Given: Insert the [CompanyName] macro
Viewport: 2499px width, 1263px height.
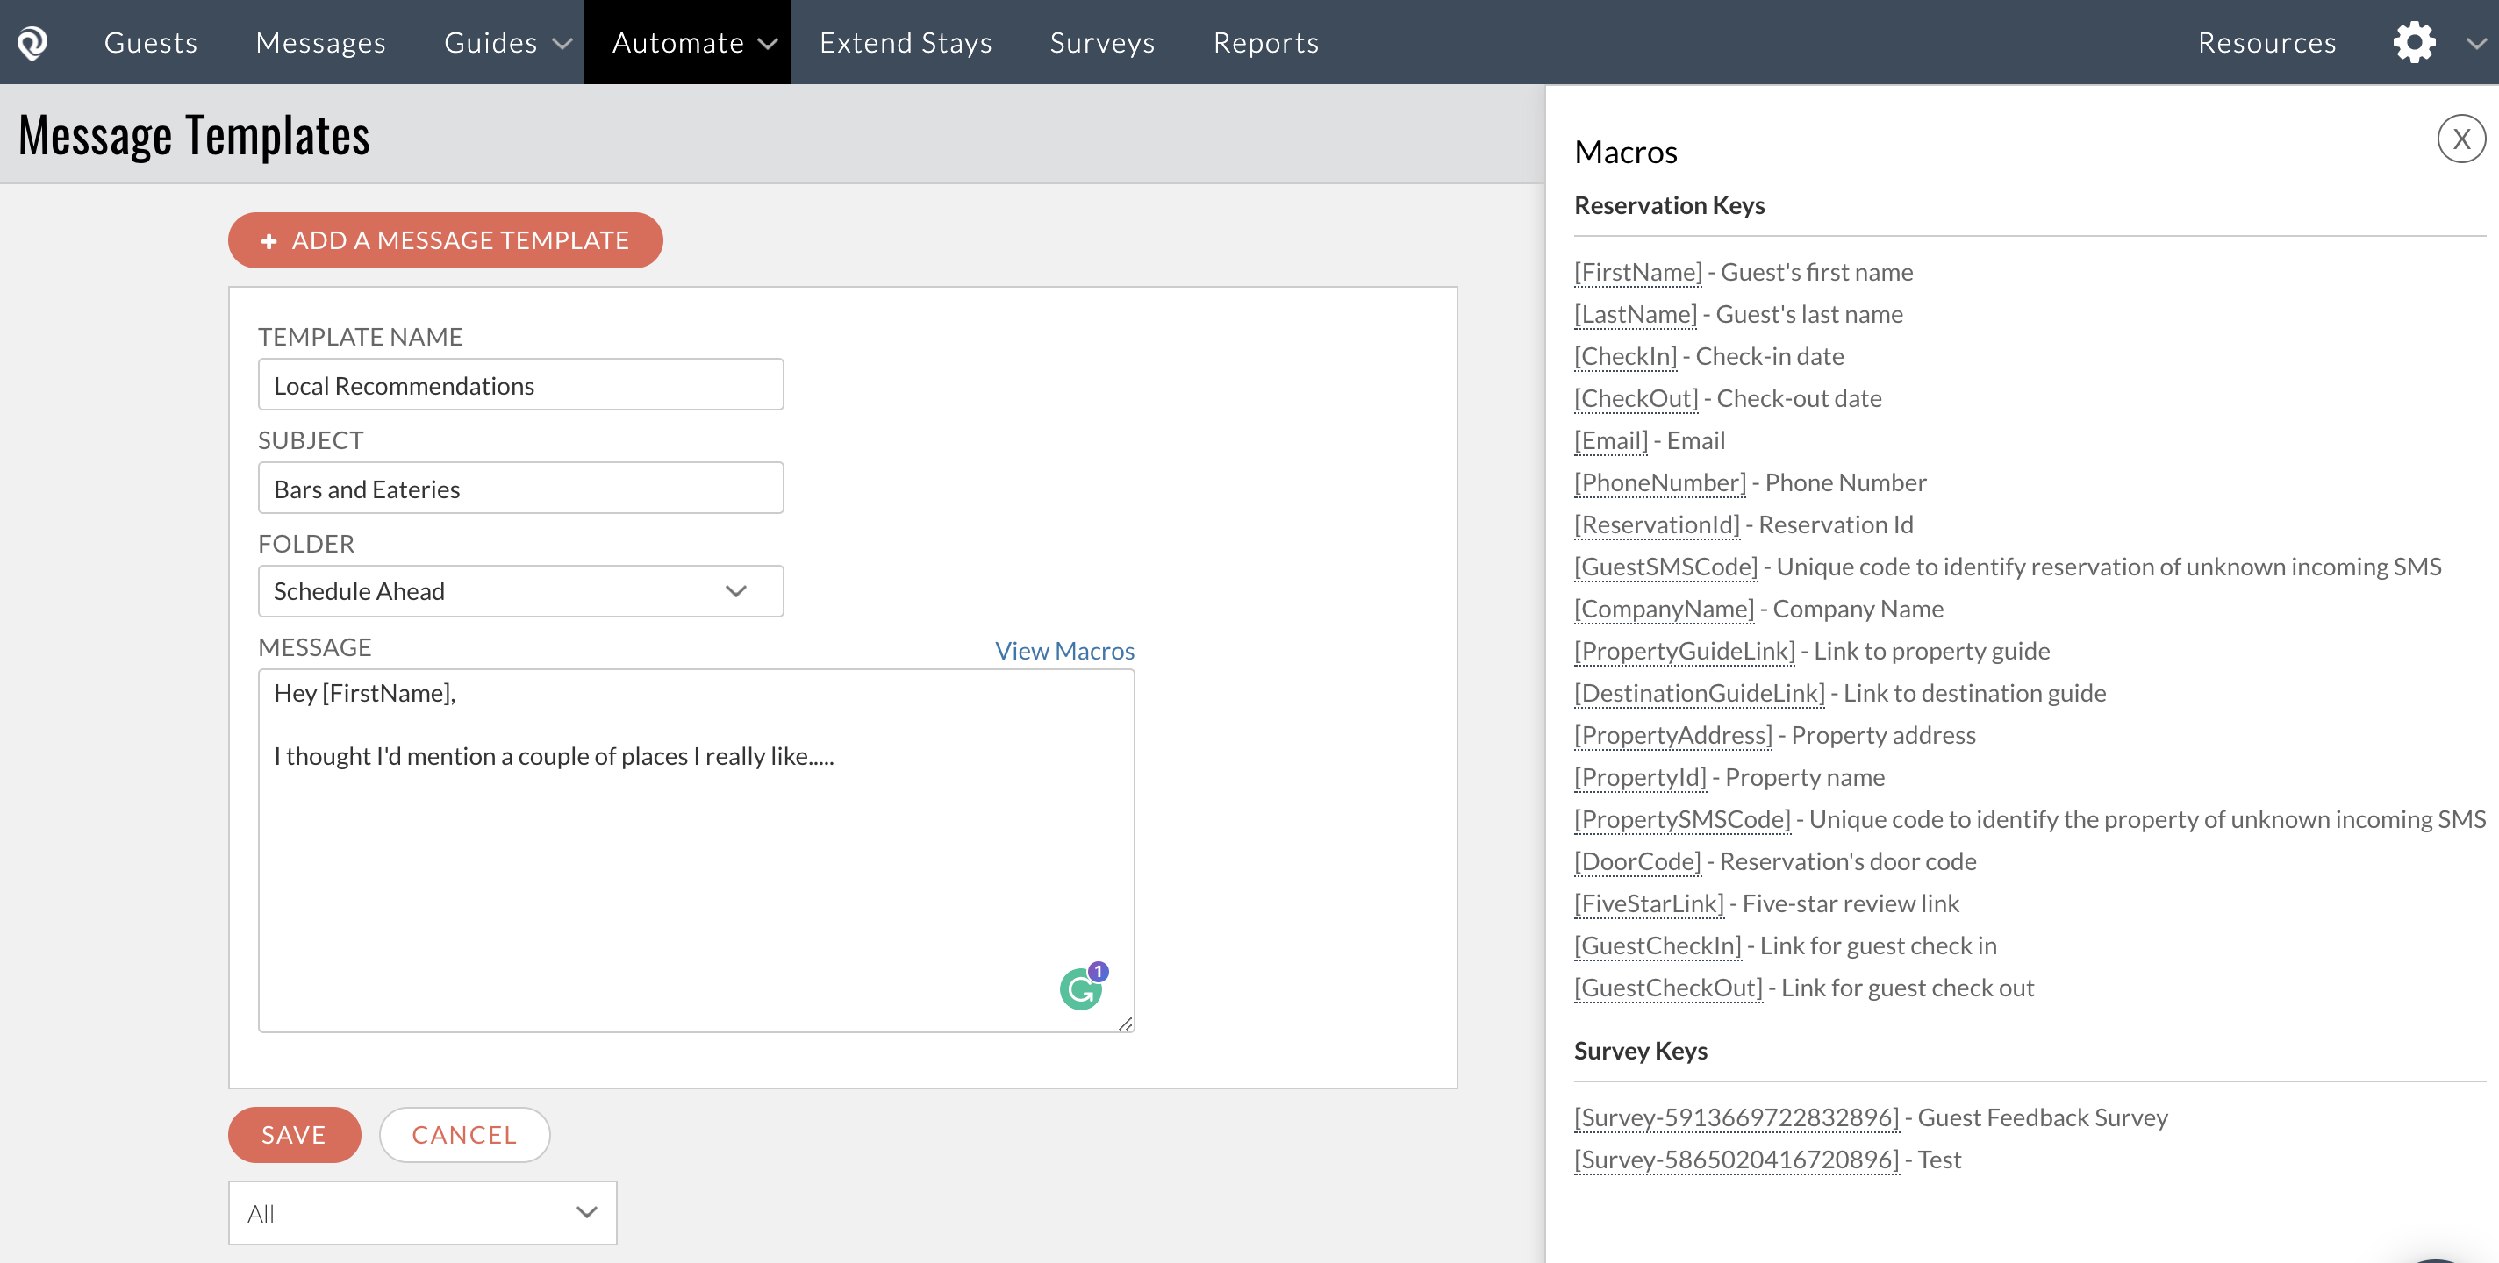Looking at the screenshot, I should [1664, 610].
